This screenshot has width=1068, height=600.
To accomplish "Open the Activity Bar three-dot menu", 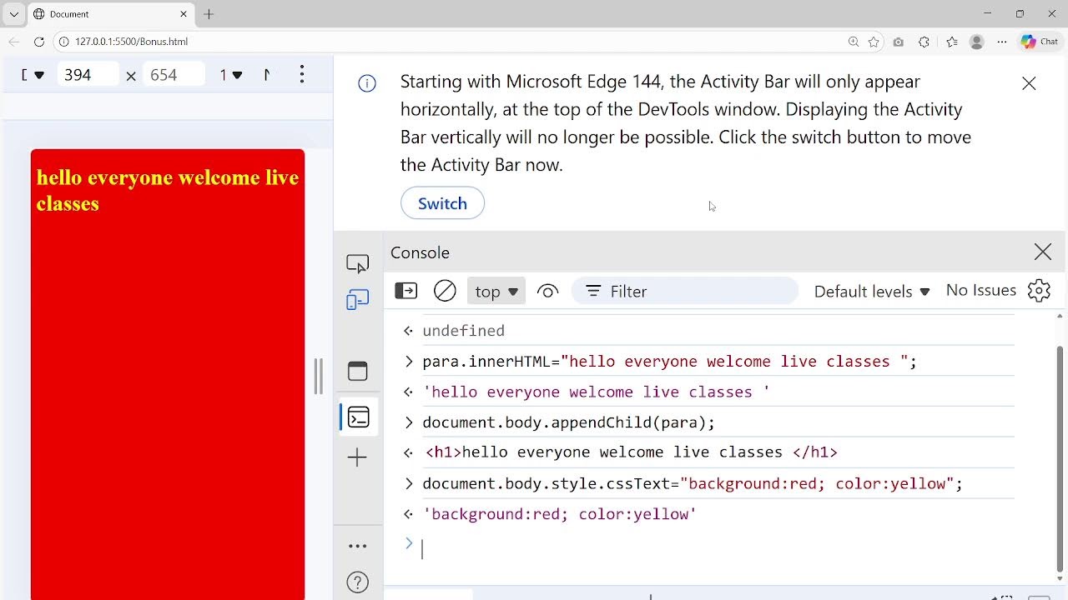I will click(x=357, y=547).
